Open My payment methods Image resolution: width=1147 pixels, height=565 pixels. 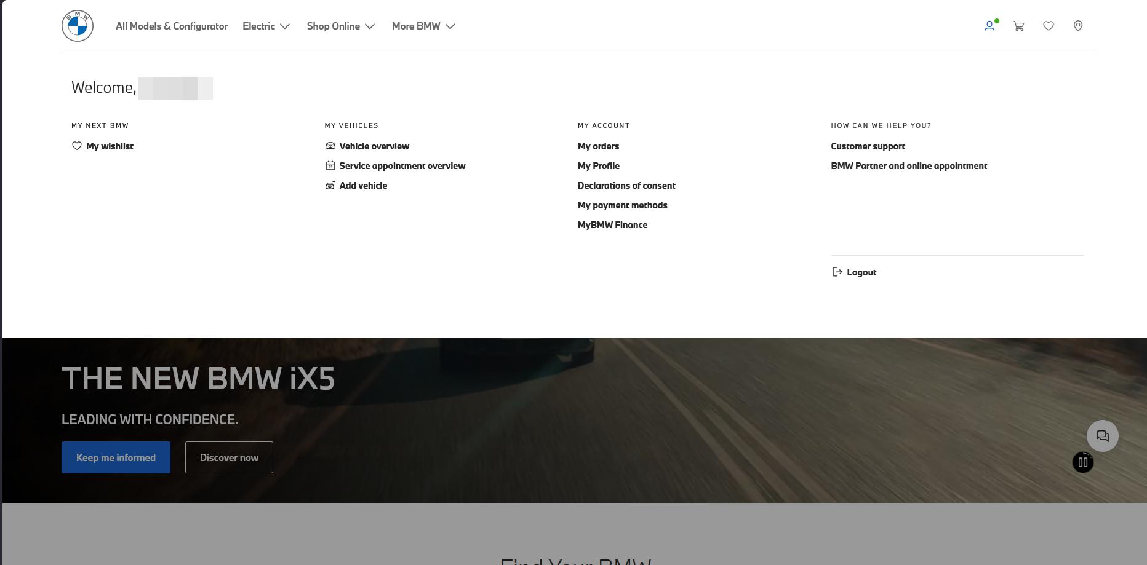[623, 205]
